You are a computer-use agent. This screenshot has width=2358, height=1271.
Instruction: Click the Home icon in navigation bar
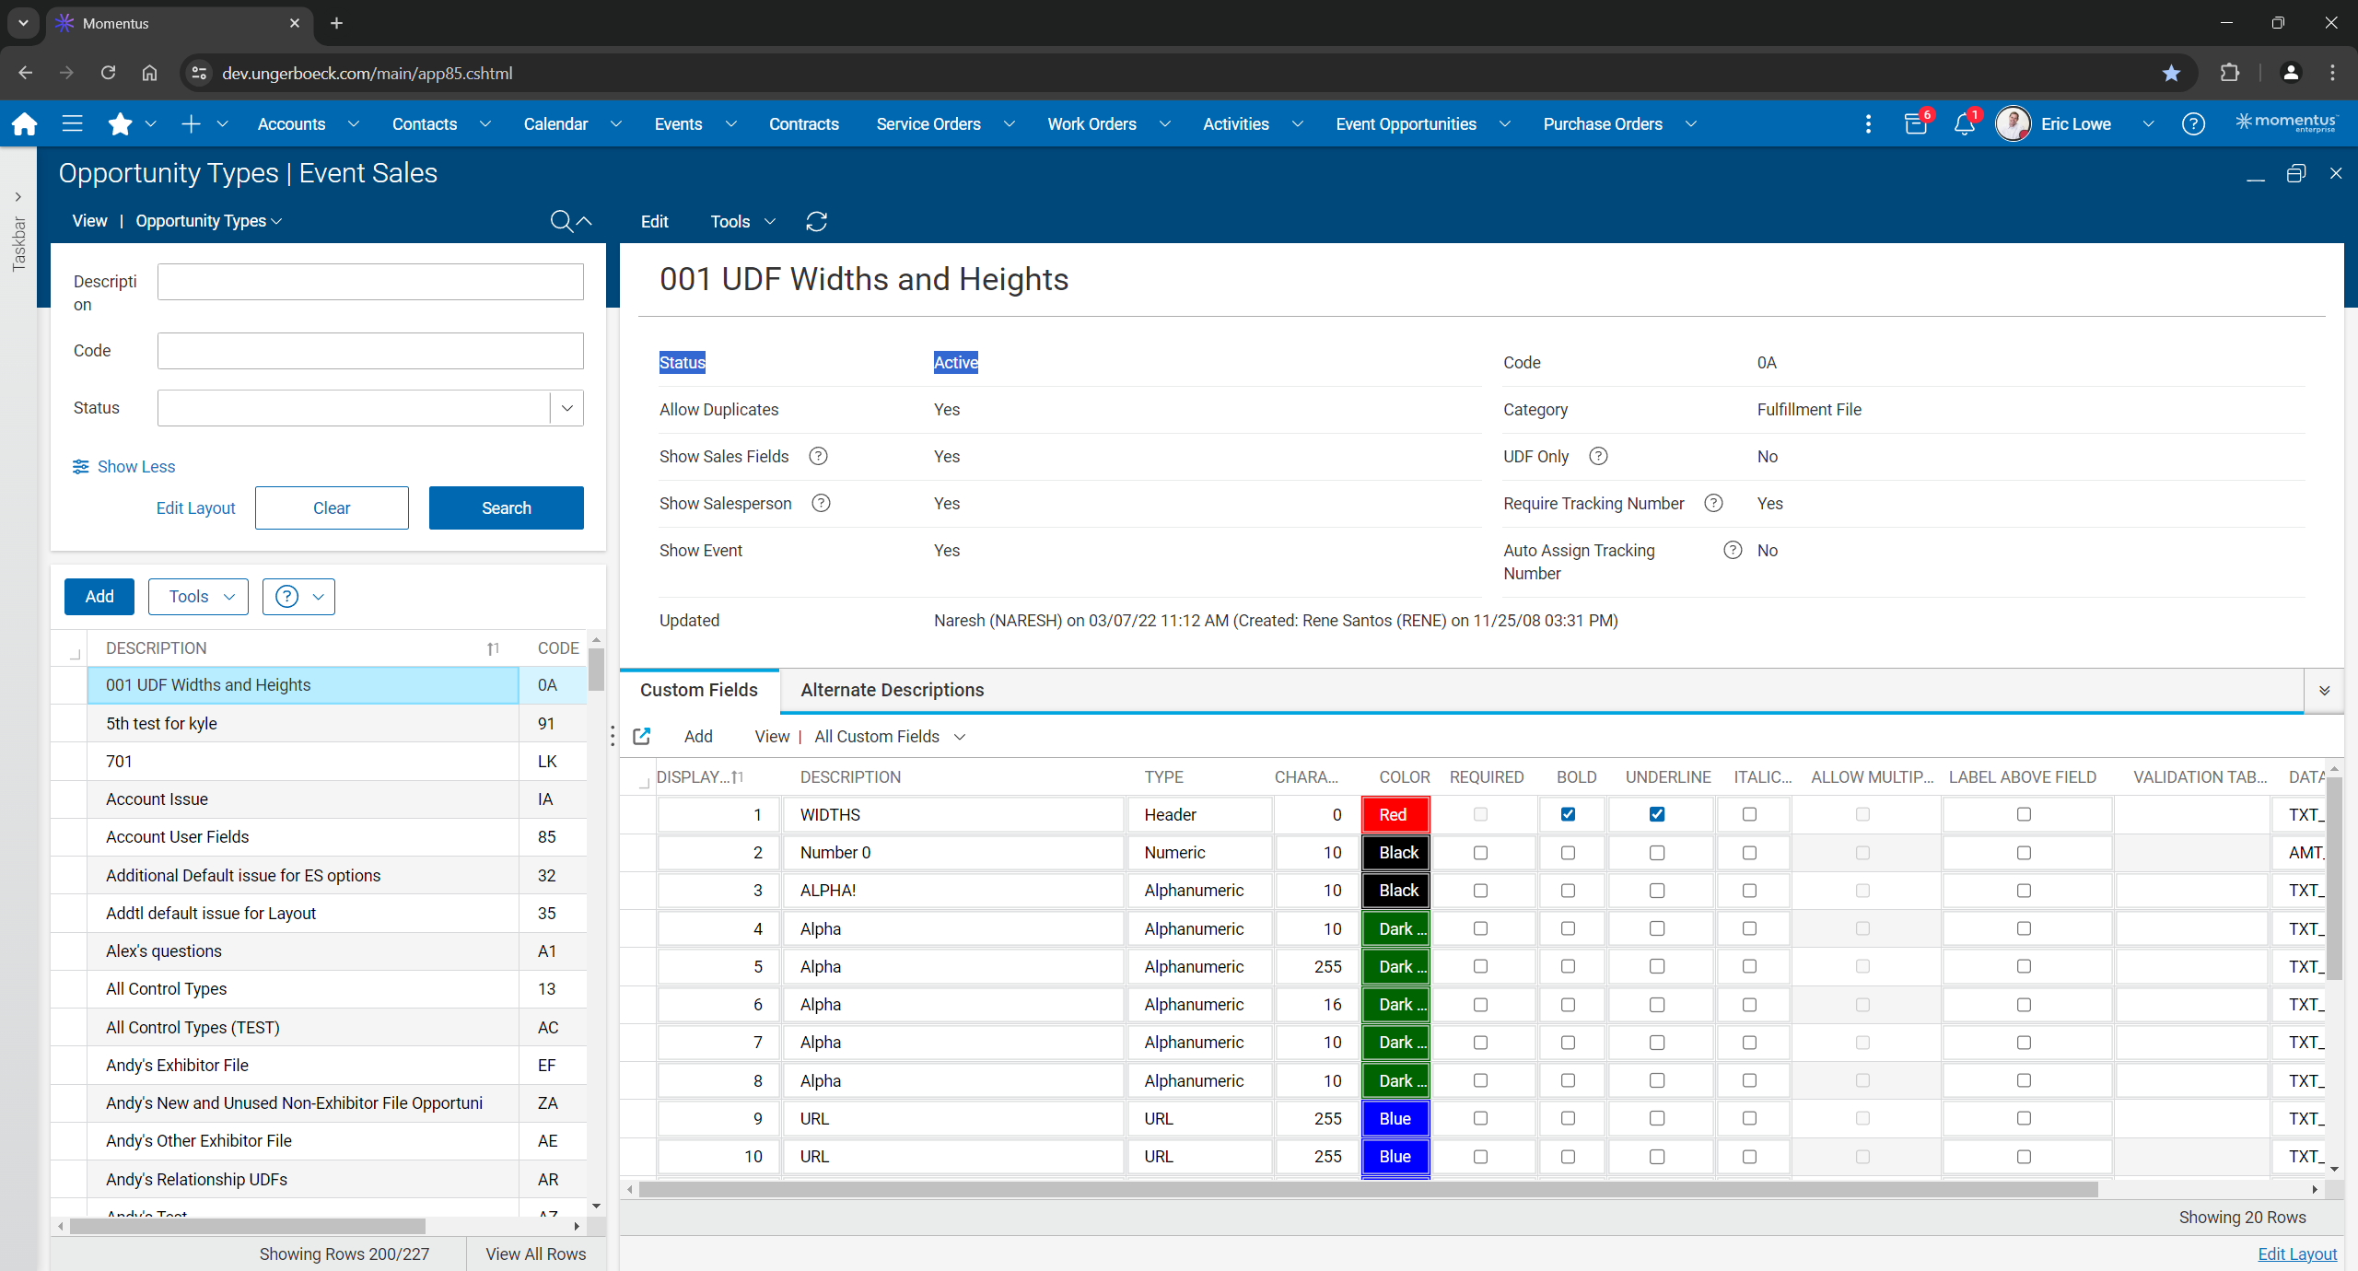(x=25, y=124)
